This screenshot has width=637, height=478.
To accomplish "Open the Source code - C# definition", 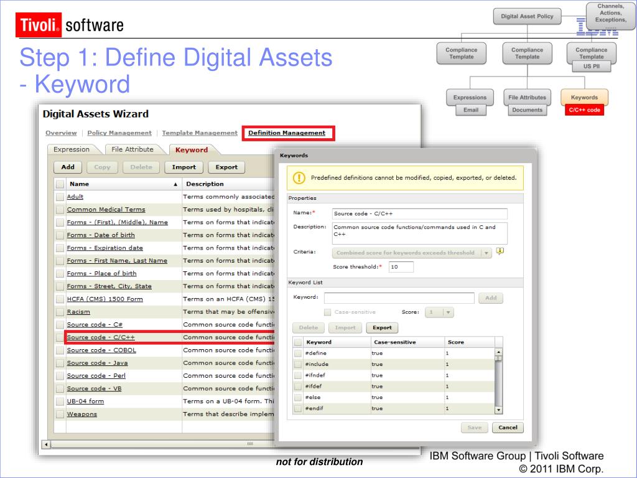I will point(95,325).
